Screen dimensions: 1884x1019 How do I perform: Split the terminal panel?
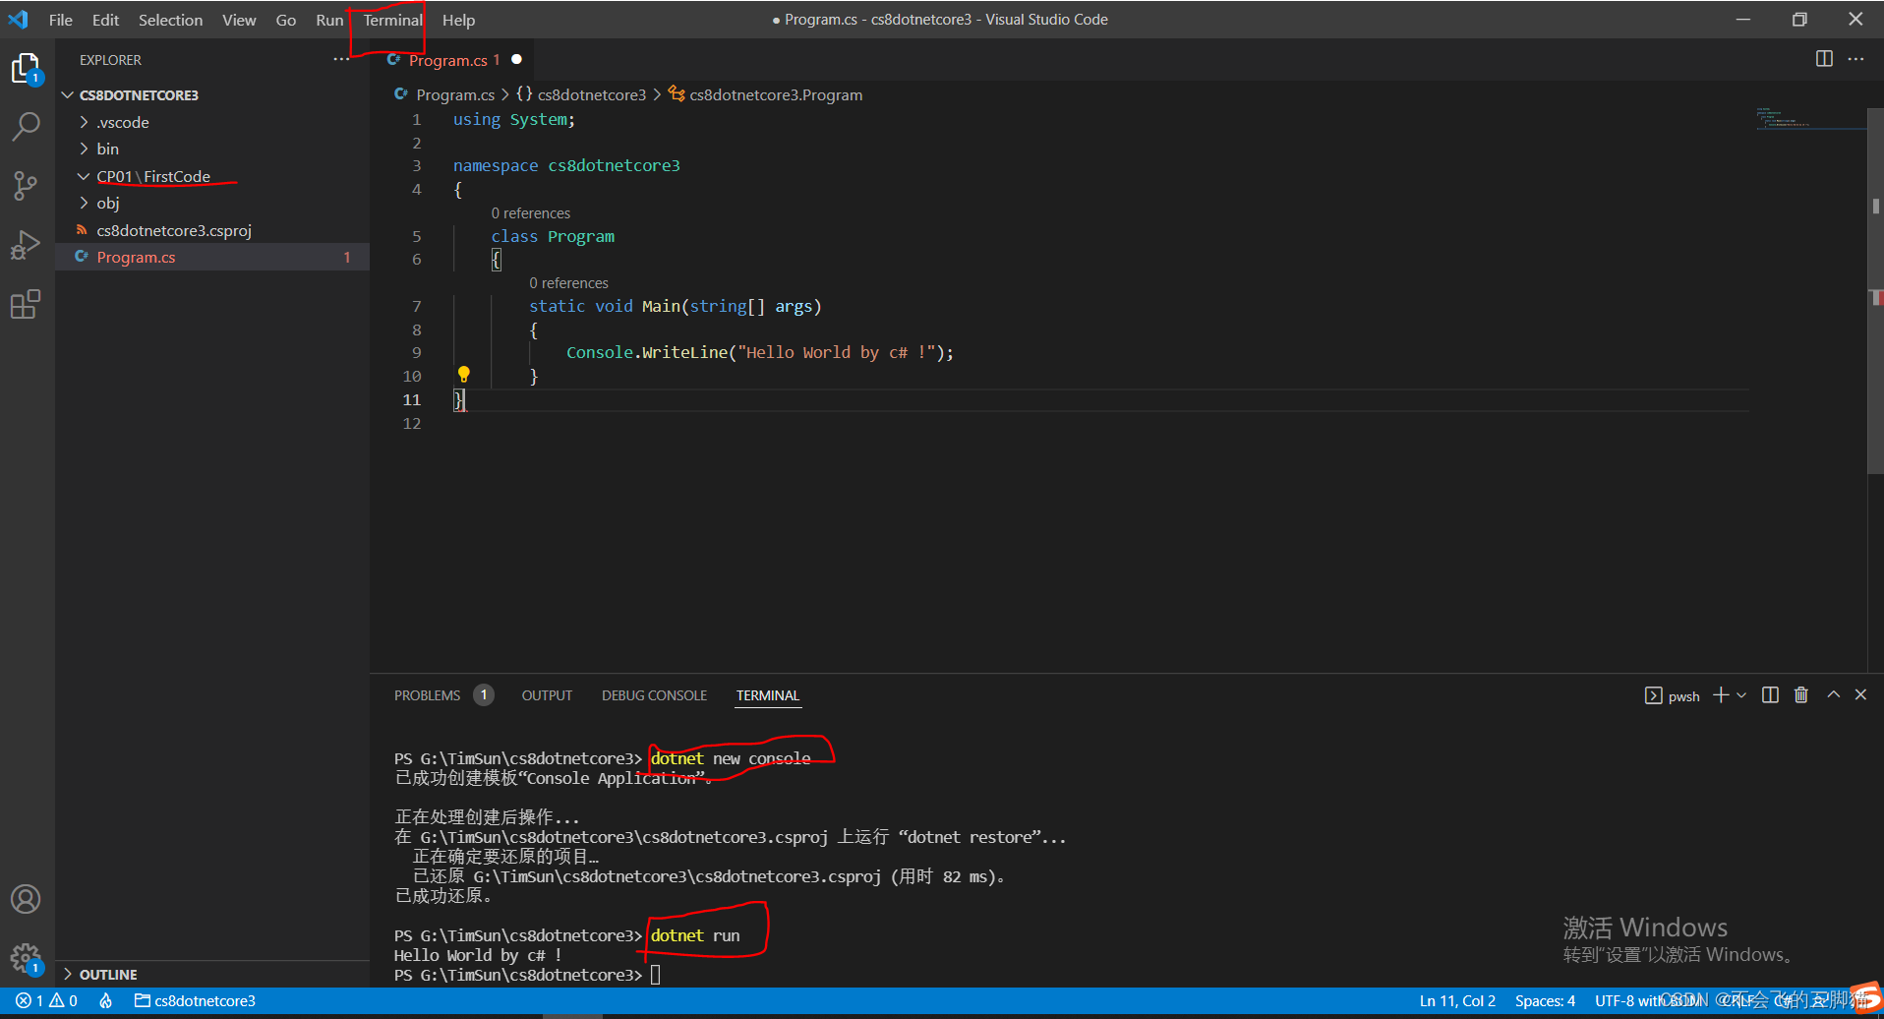(x=1770, y=695)
